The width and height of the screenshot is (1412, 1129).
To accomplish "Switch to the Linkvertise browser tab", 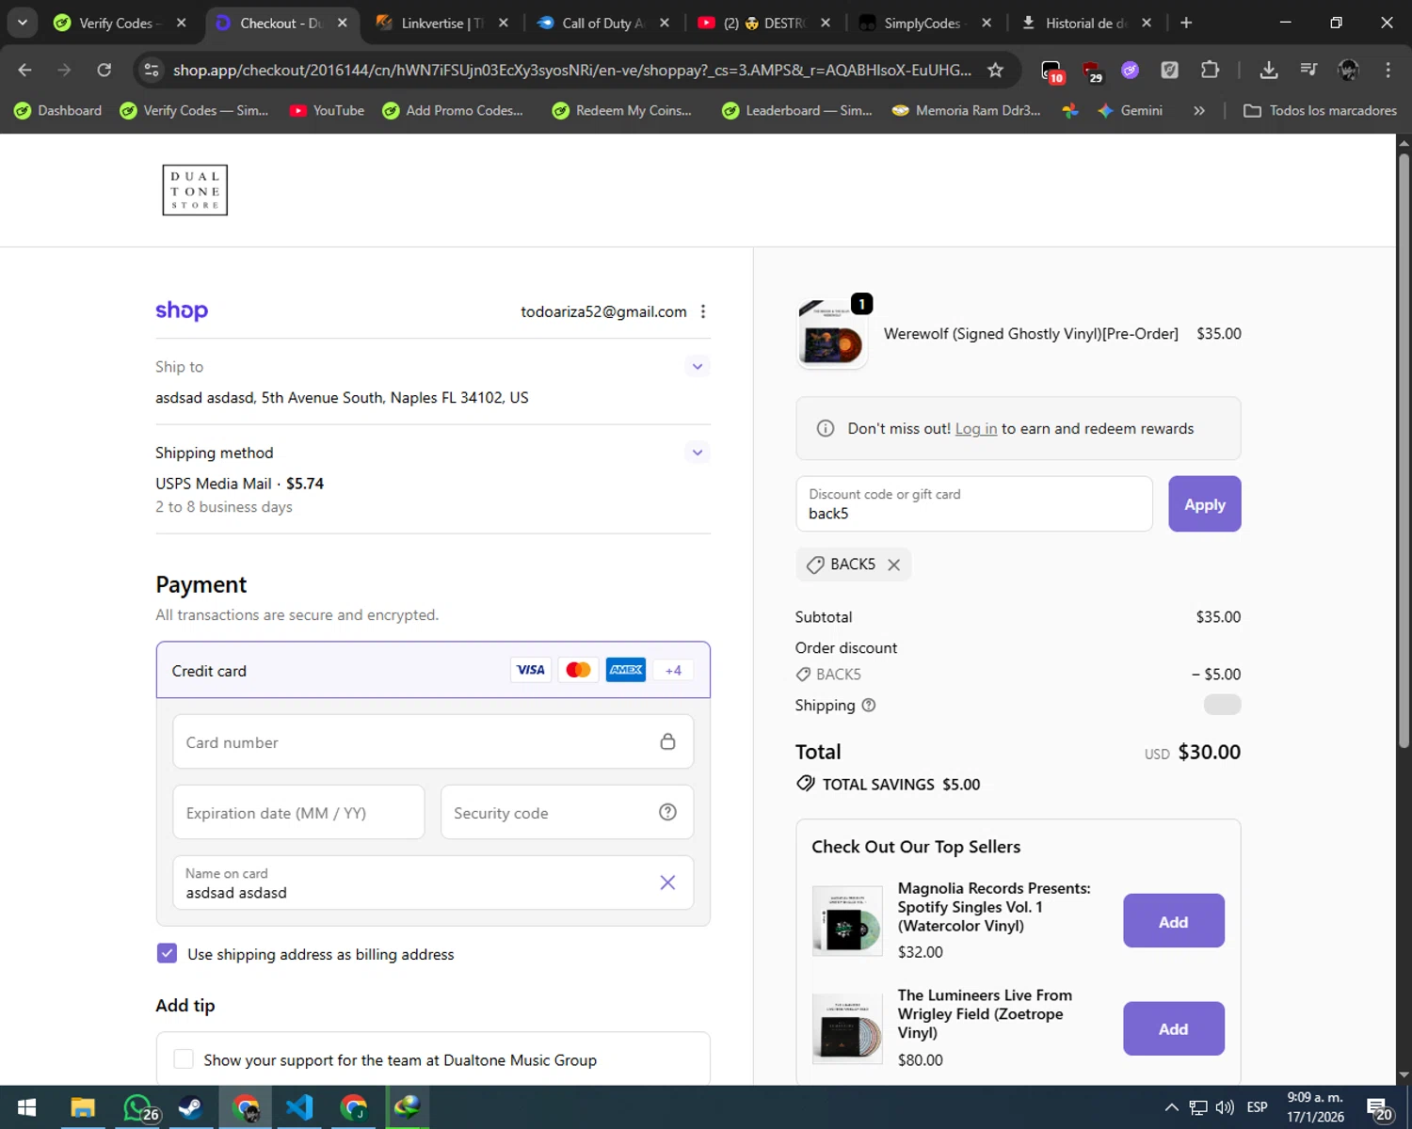I will click(x=442, y=23).
